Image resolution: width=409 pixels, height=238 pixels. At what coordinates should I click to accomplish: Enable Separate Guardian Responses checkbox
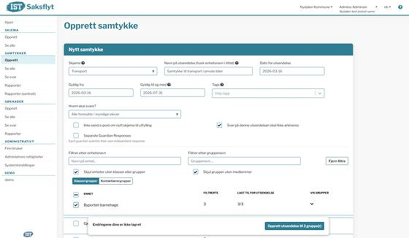[x=76, y=135]
